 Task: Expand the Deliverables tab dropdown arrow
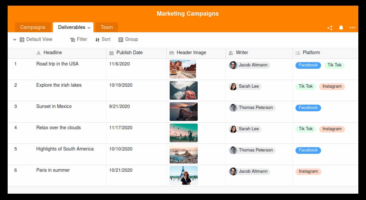pyautogui.click(x=89, y=28)
